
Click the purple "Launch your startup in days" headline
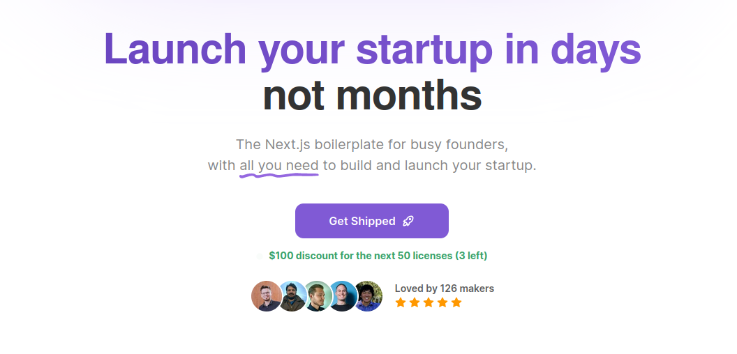372,50
